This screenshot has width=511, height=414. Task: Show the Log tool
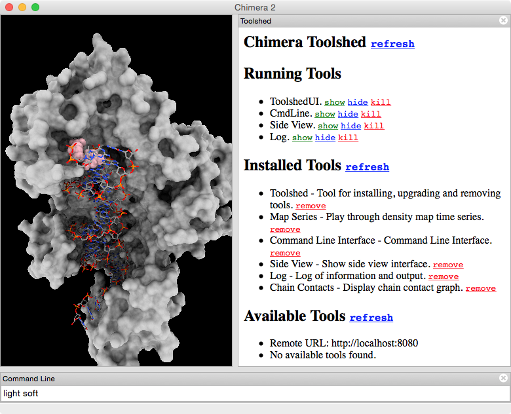[302, 138]
